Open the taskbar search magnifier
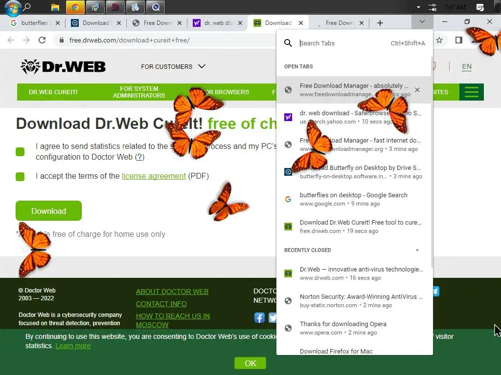The height and width of the screenshot is (375, 501). (x=27, y=7)
